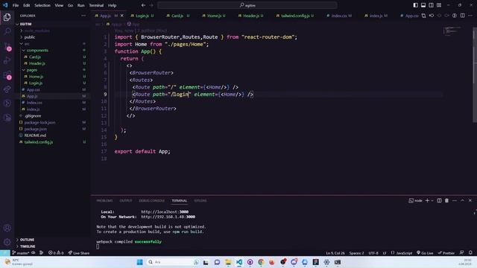This screenshot has width=477, height=268.
Task: Close the App.js editor tab
Action: click(x=122, y=16)
